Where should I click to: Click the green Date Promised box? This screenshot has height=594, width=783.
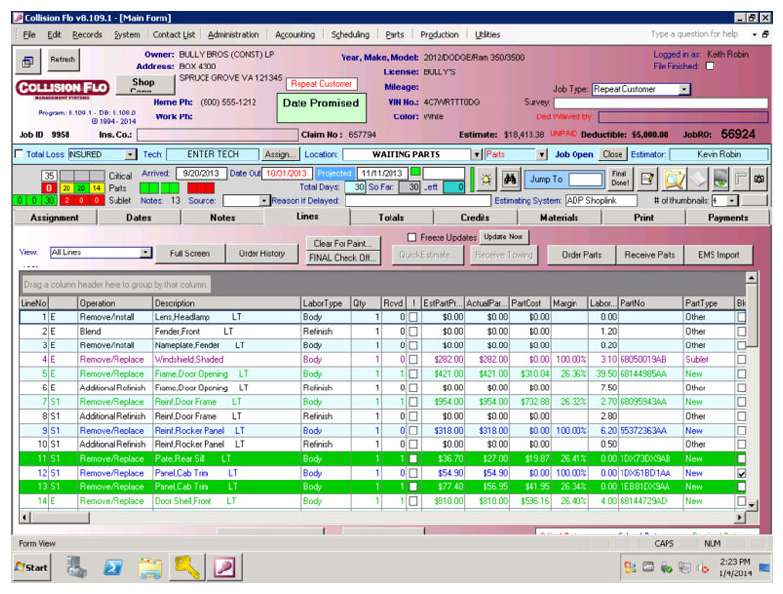tap(322, 109)
